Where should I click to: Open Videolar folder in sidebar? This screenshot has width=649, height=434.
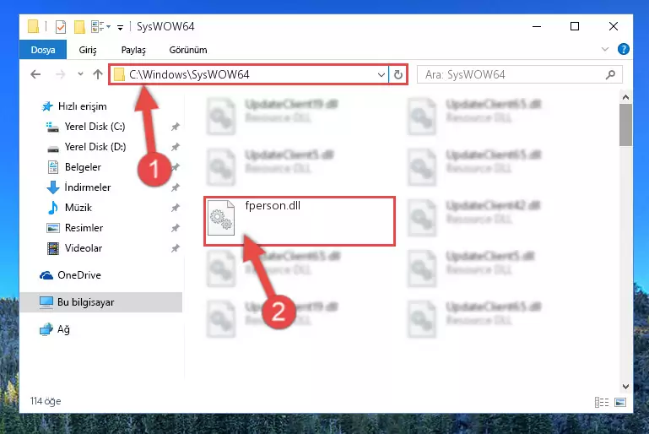(x=84, y=248)
